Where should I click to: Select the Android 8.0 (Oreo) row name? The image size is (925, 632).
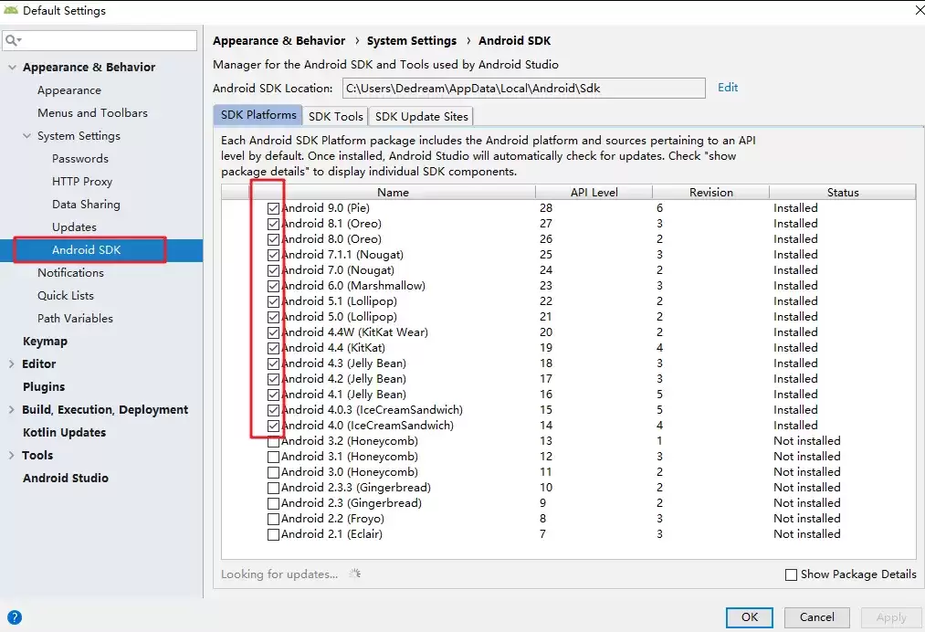click(x=331, y=239)
